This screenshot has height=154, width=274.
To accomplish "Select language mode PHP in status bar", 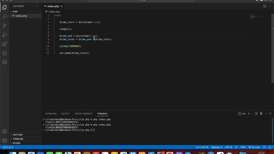I will click(243, 147).
